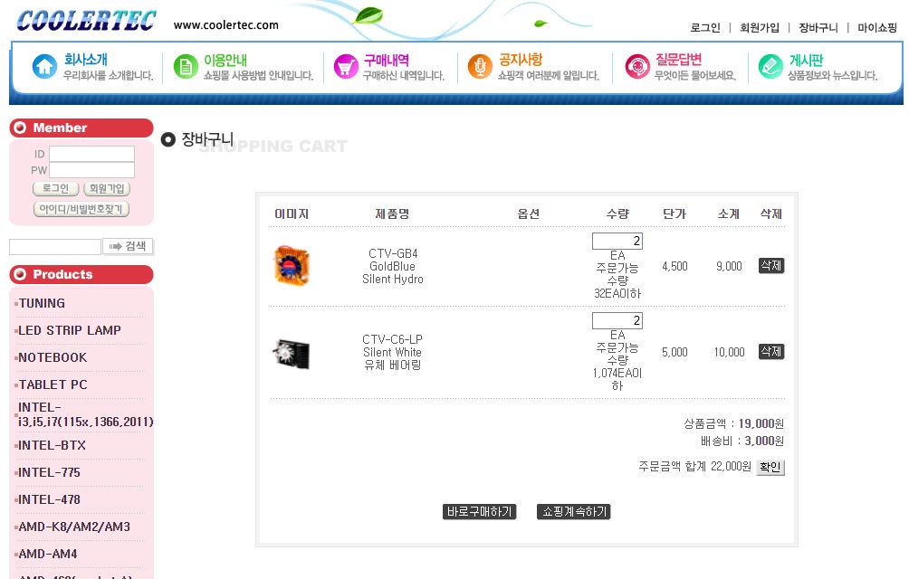This screenshot has height=579, width=909.
Task: Edit quantity field for CTV-GB4 GoldBlue
Action: click(617, 241)
